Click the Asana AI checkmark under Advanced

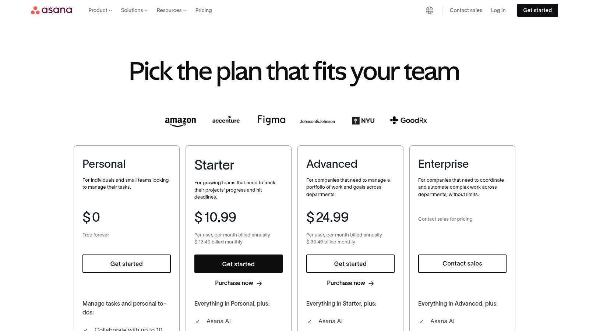(x=310, y=321)
